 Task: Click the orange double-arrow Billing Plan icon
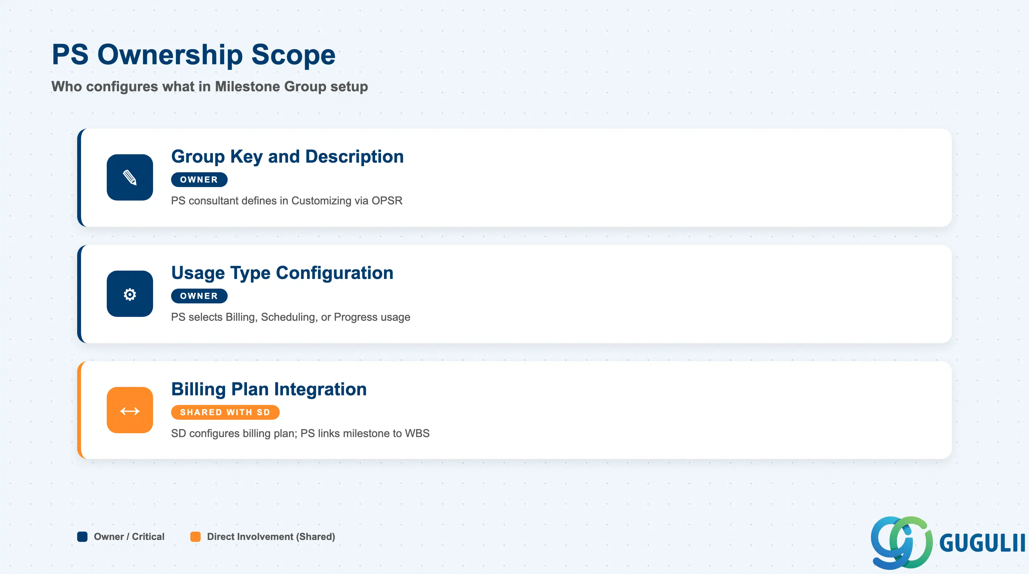pyautogui.click(x=130, y=410)
